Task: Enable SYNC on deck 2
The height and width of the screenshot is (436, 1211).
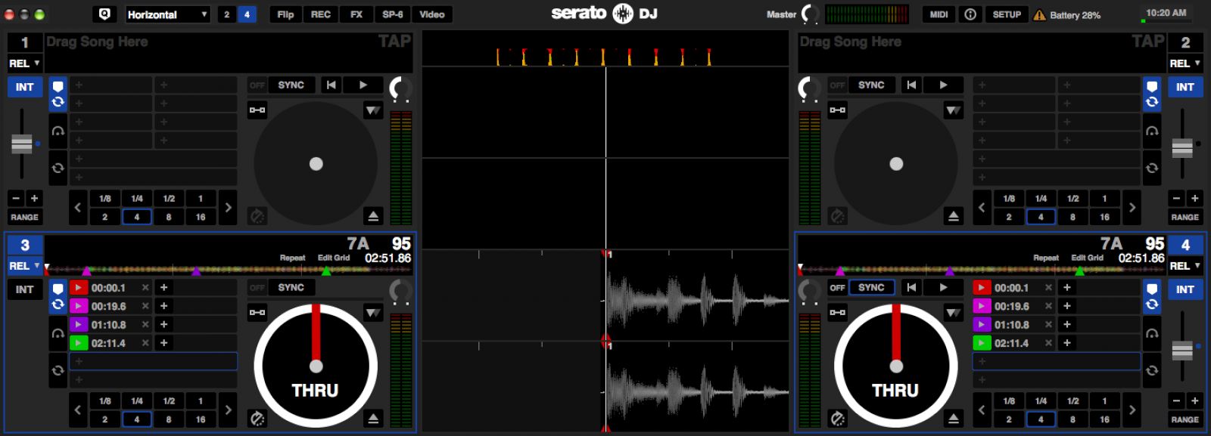Action: 871,85
